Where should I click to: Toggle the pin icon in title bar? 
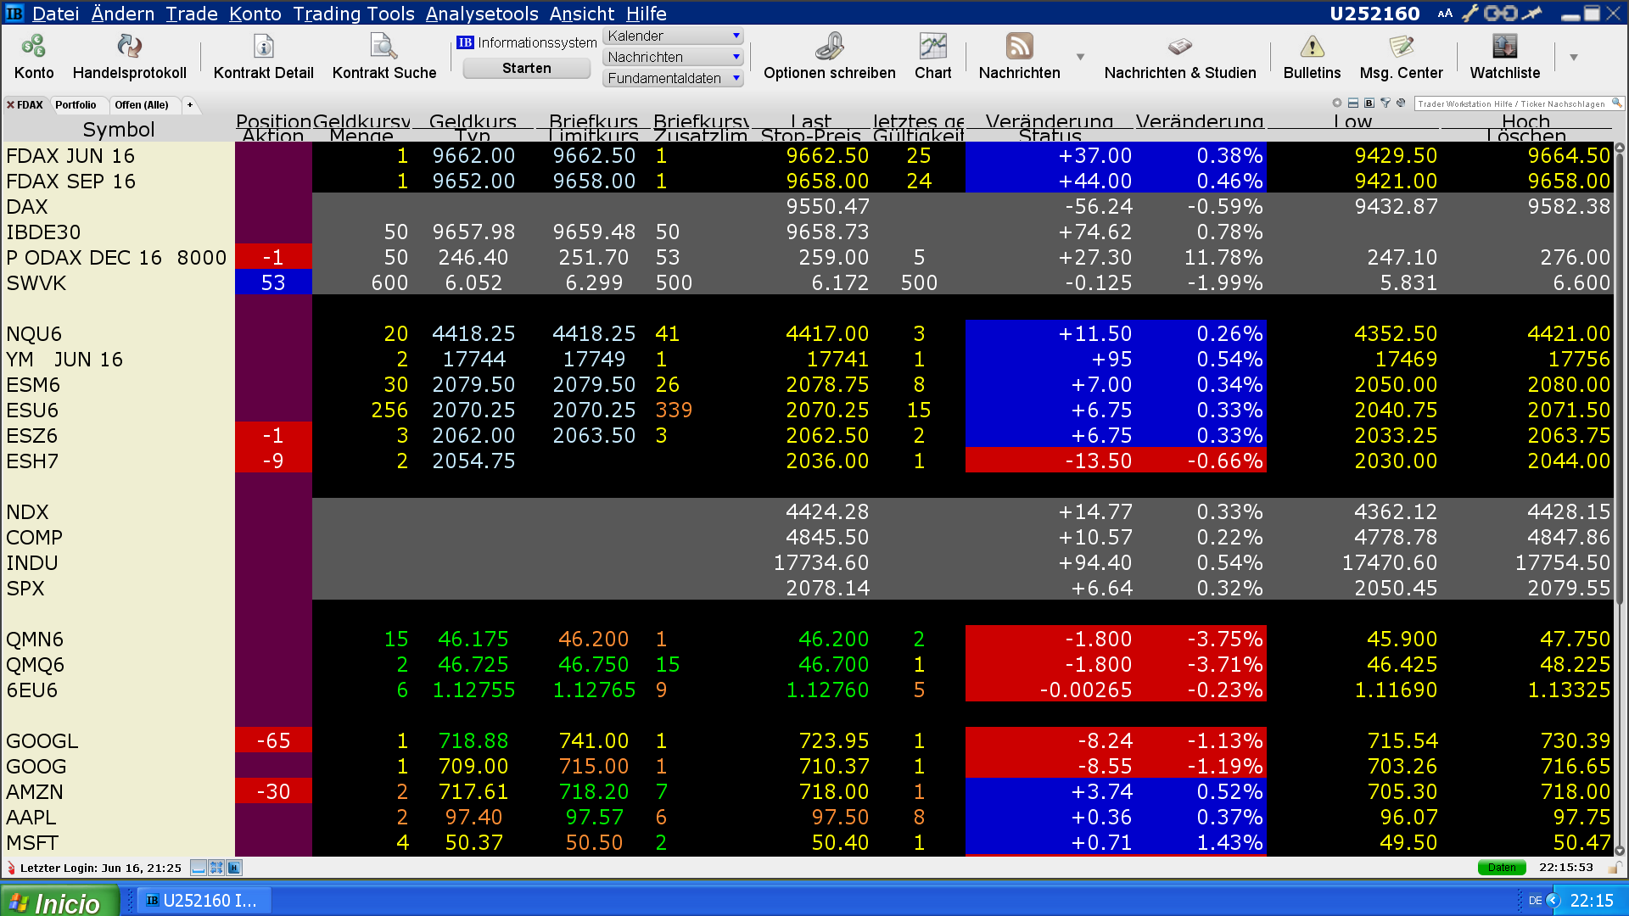(1531, 14)
